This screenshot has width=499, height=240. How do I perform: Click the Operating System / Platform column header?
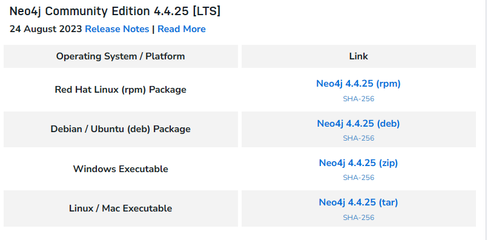(121, 56)
